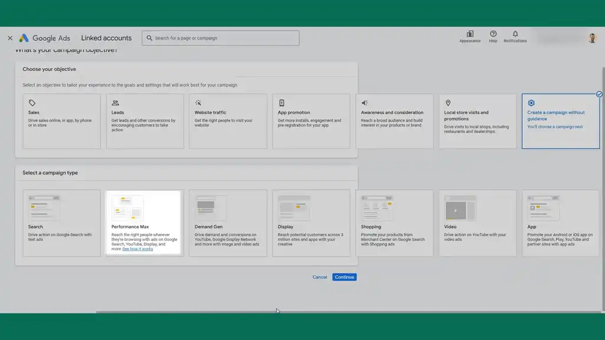Click the Leads people icon
This screenshot has height=340, width=605.
point(115,103)
